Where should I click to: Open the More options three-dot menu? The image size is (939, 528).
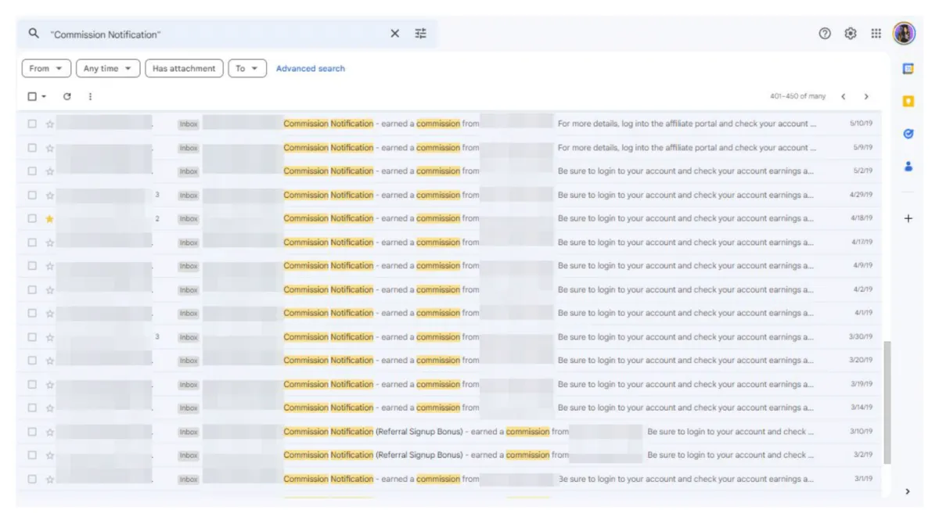point(90,96)
